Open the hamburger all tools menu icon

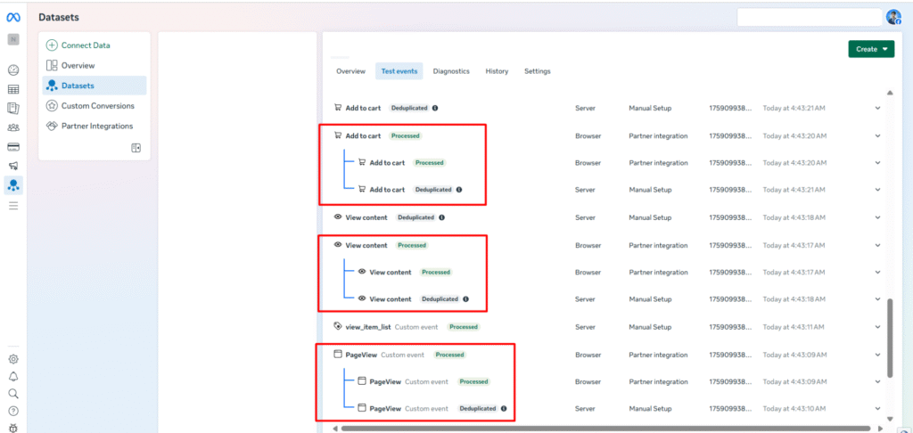(x=13, y=206)
